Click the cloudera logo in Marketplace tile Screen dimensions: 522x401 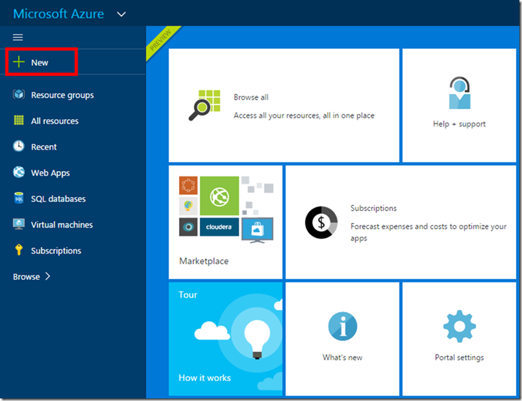pos(219,227)
